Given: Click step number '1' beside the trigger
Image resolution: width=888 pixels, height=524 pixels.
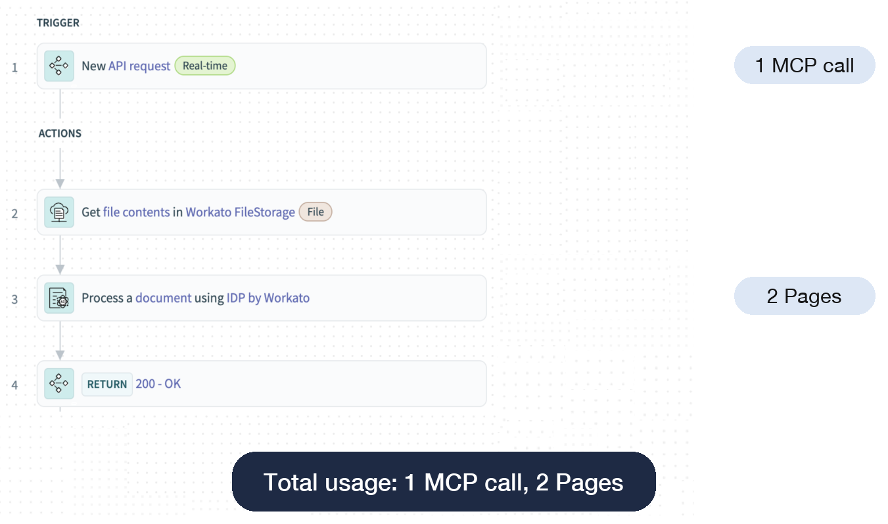Looking at the screenshot, I should [15, 67].
